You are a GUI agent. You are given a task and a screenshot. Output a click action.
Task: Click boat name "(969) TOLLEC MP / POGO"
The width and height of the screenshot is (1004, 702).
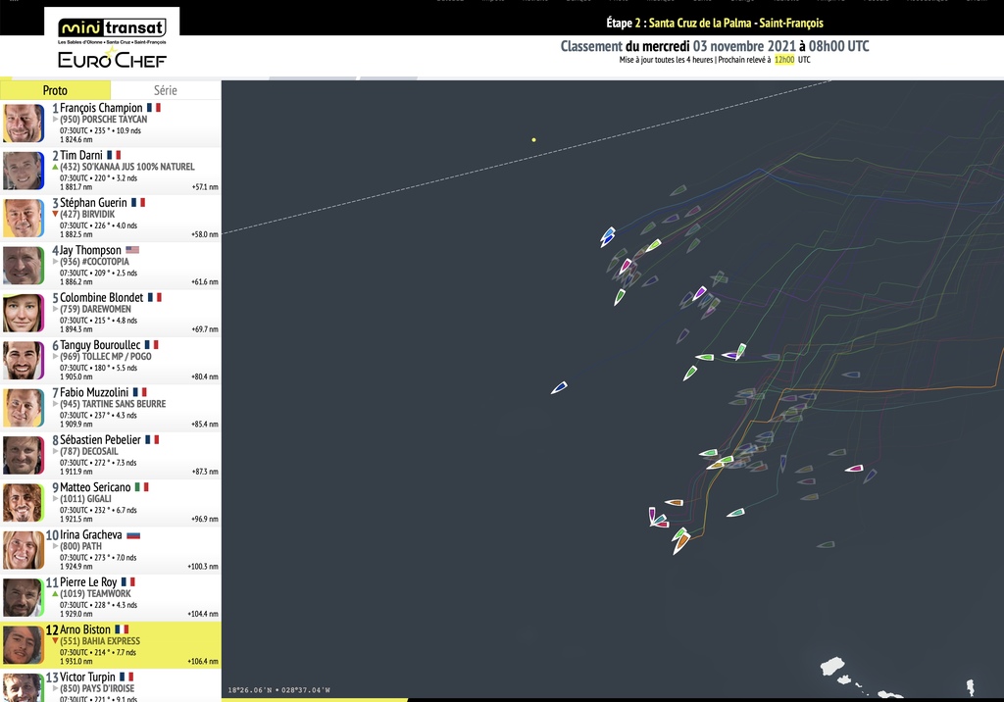106,356
